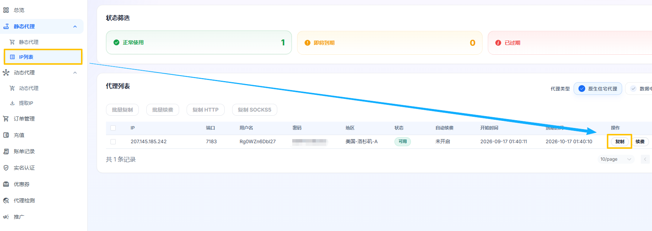
Task: Click the IP address 207.145.185.242
Action: click(149, 142)
